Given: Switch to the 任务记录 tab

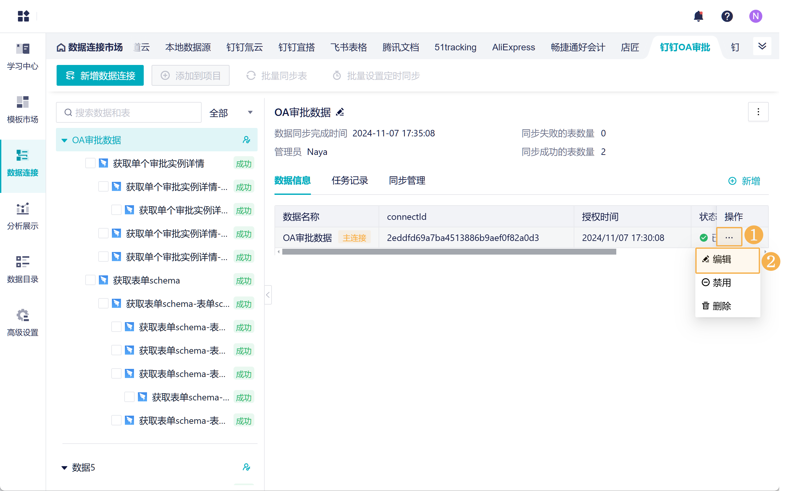Looking at the screenshot, I should (350, 180).
